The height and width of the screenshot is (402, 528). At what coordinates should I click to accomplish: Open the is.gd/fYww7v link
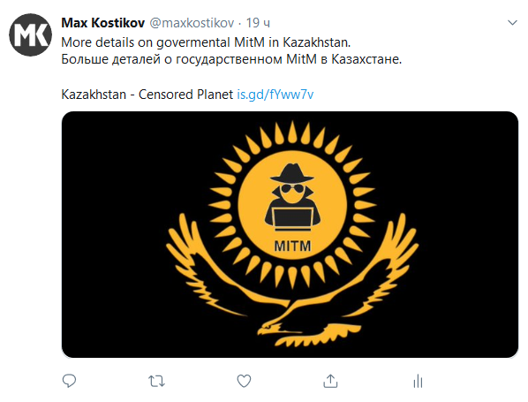(x=275, y=95)
